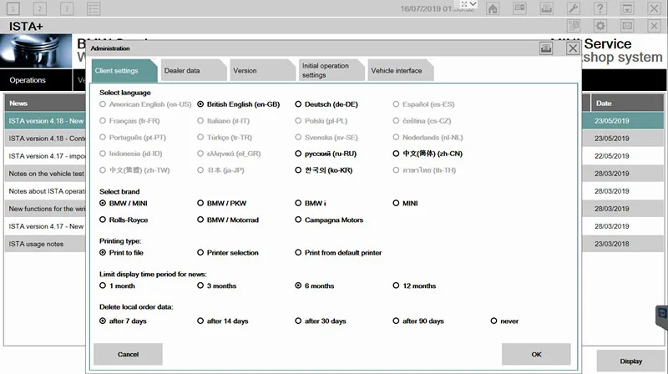Close the Administration dialog with X
The height and width of the screenshot is (374, 668).
click(x=573, y=48)
